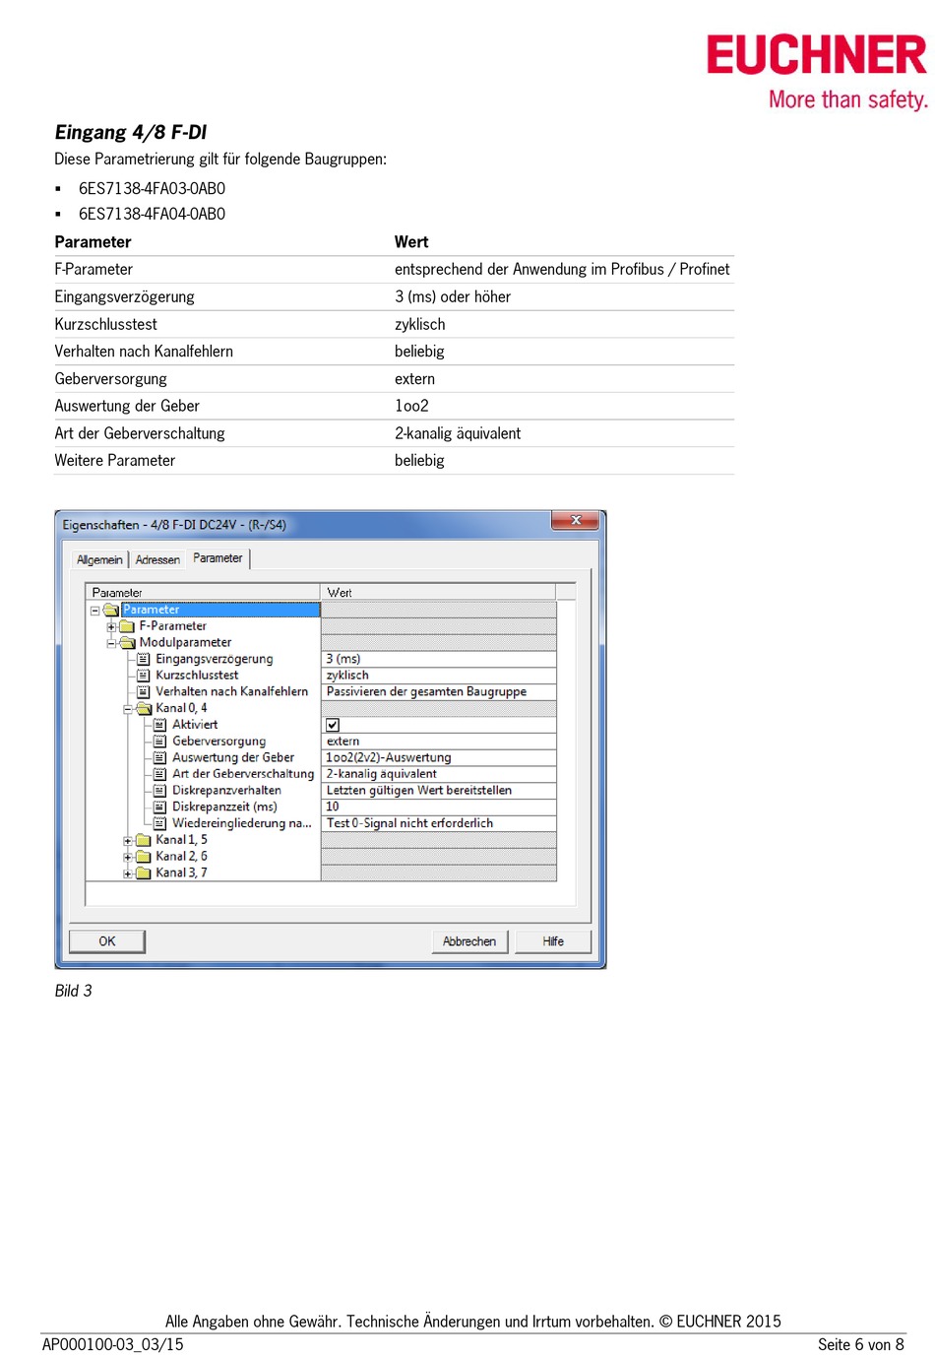The height and width of the screenshot is (1358, 935).
Task: Click the 'Bild 3' caption
Action: pyautogui.click(x=73, y=991)
